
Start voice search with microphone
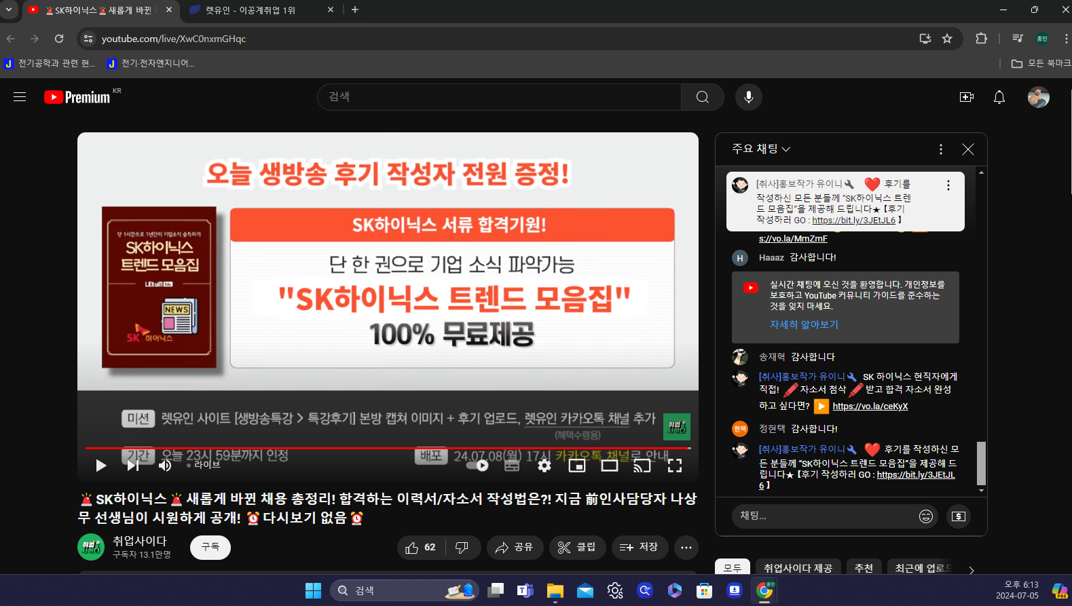(x=749, y=97)
